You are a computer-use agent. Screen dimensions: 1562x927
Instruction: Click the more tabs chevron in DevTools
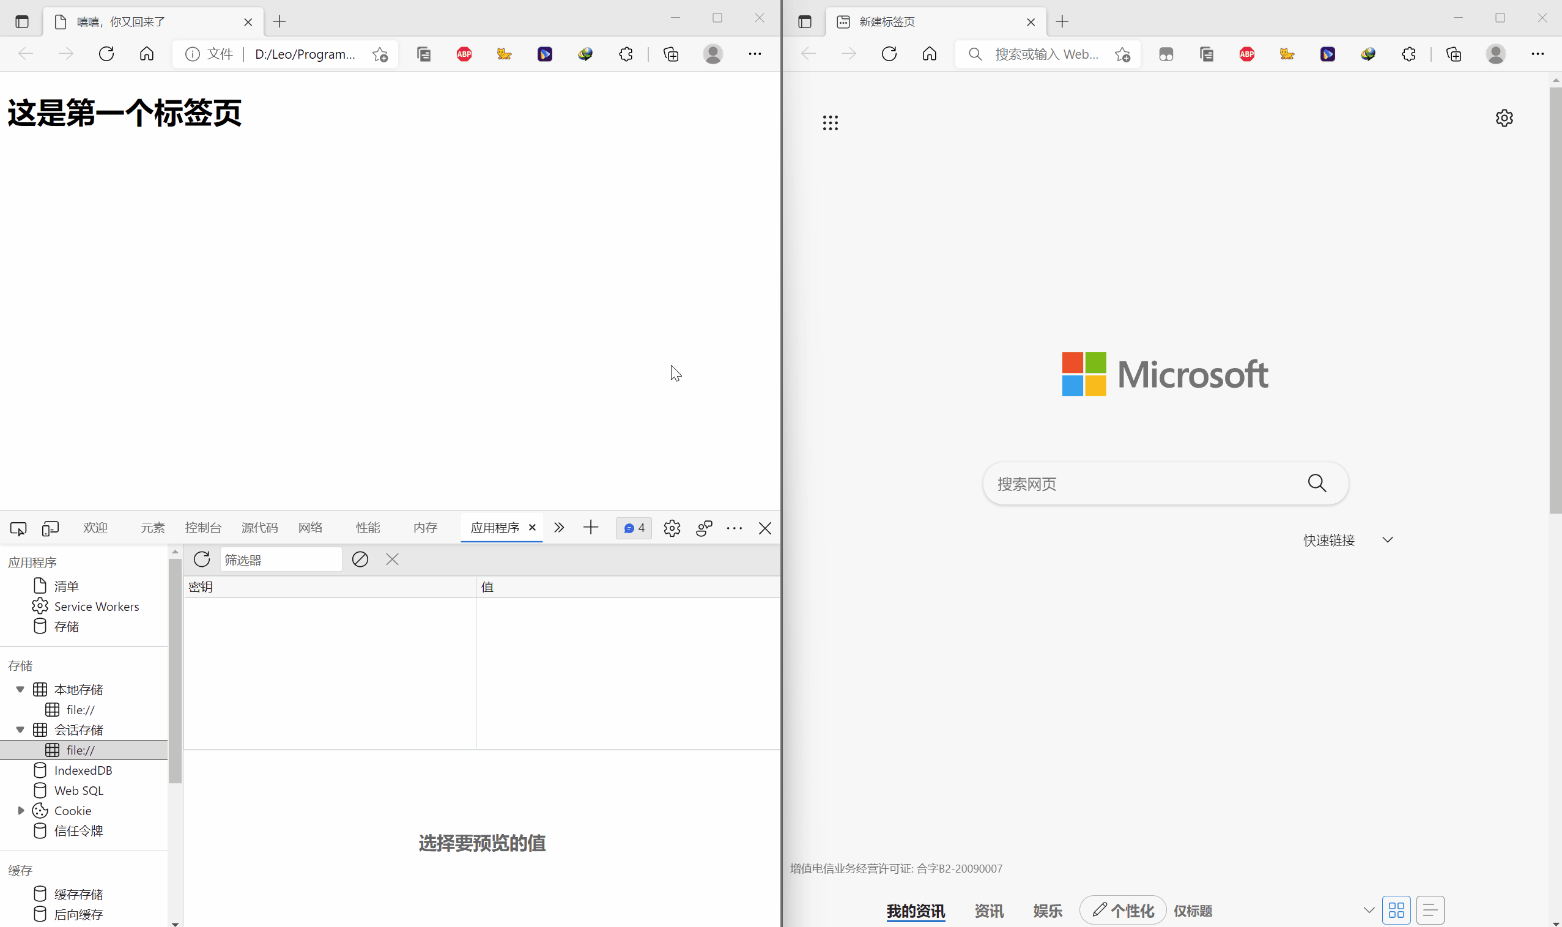click(558, 526)
